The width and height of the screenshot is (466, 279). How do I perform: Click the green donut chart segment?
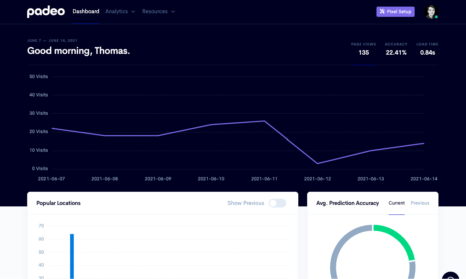click(398, 238)
